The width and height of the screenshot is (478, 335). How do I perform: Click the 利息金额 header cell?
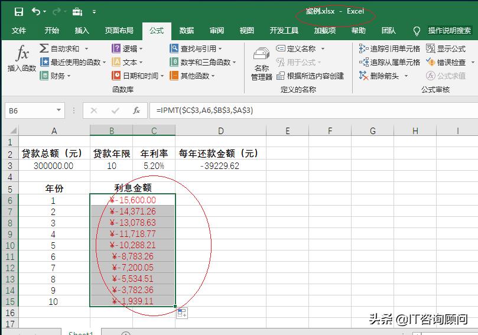(132, 188)
